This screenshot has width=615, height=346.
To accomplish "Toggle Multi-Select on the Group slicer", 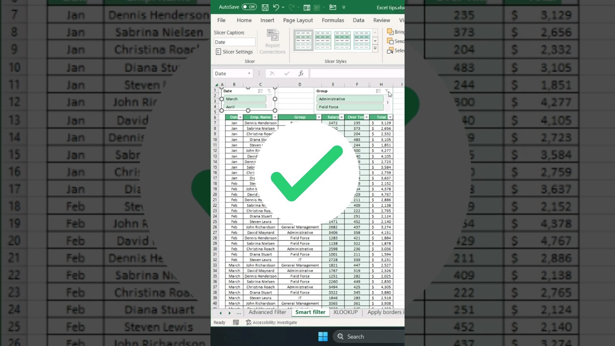I will pos(378,91).
